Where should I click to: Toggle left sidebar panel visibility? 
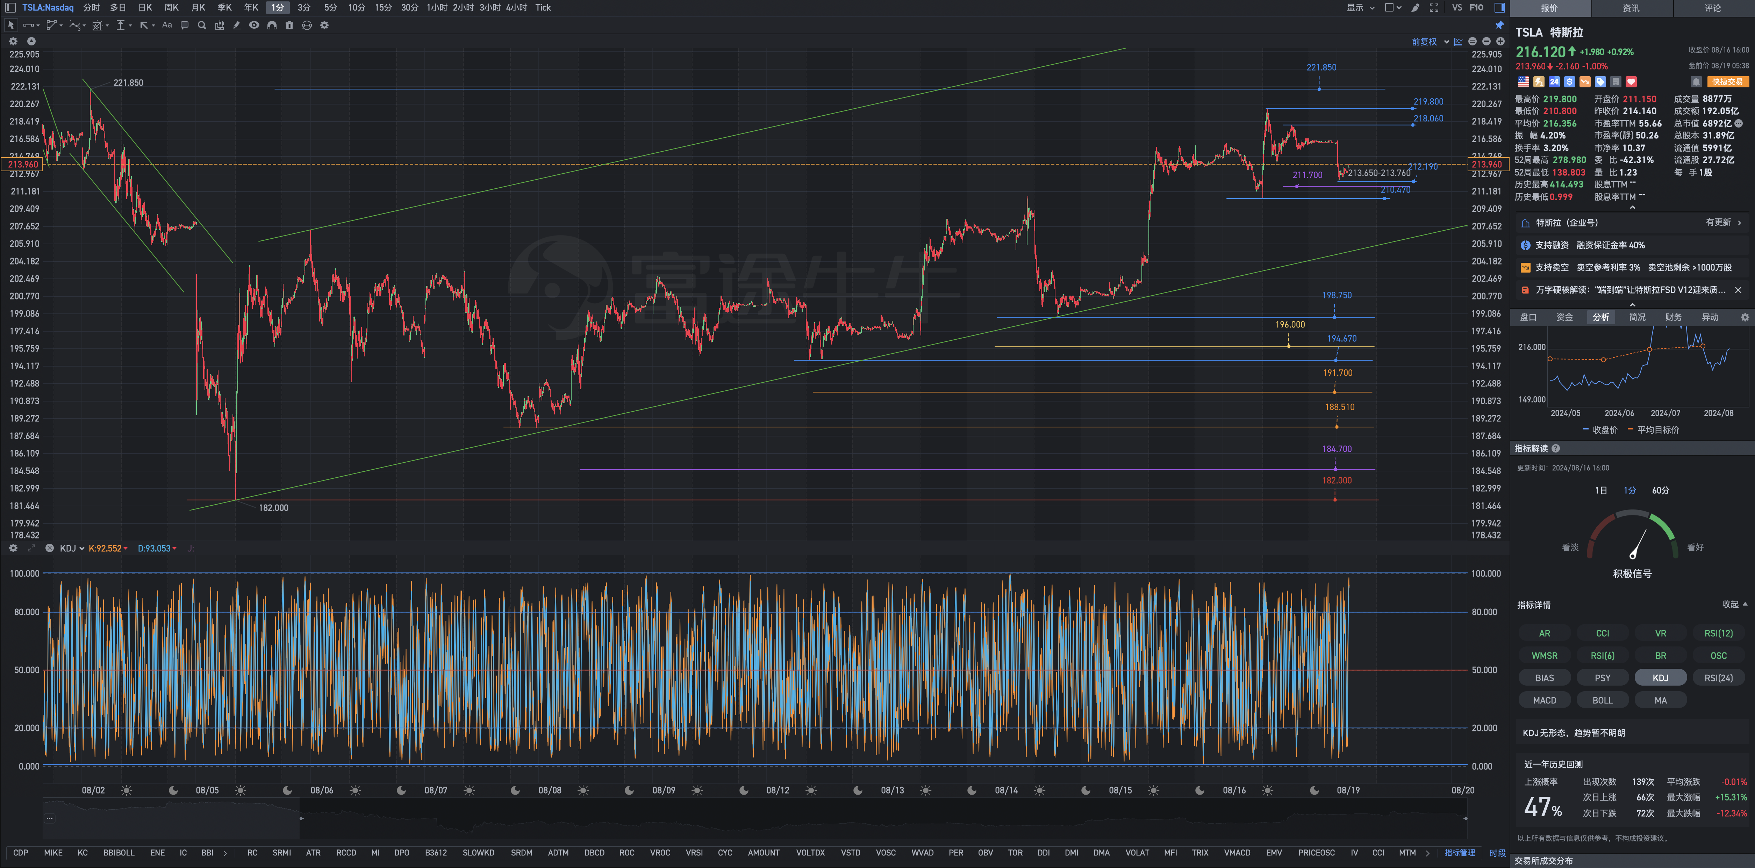pyautogui.click(x=10, y=7)
